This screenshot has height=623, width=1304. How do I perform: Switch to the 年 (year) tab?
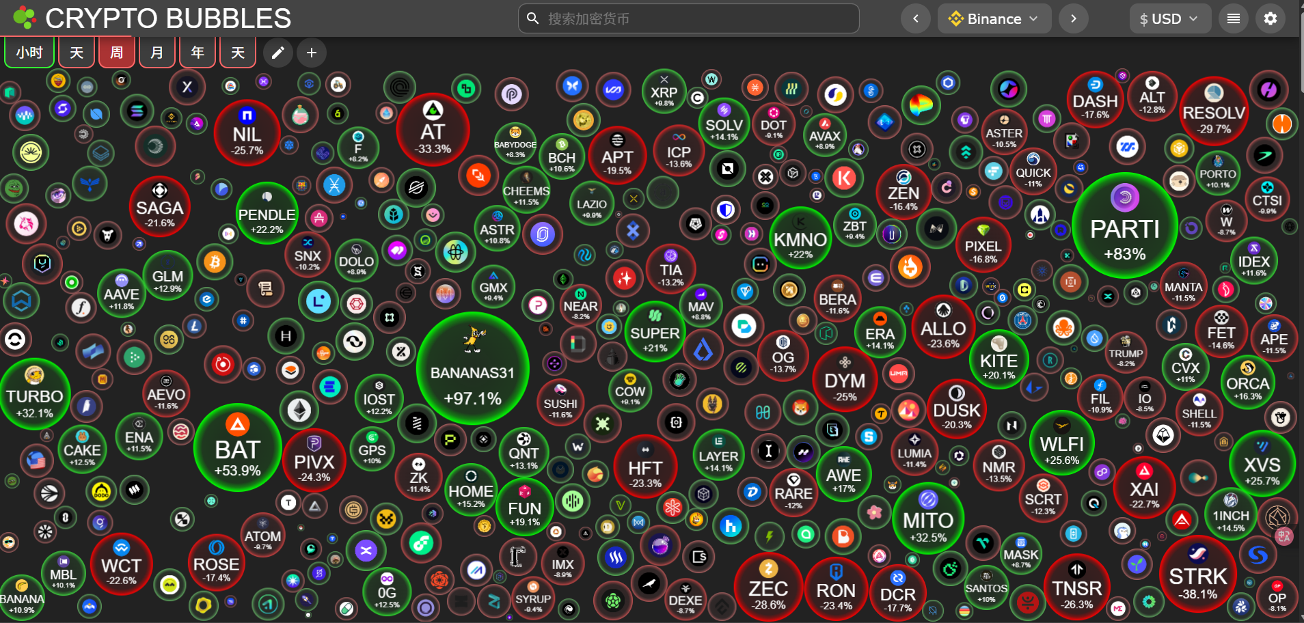click(198, 53)
